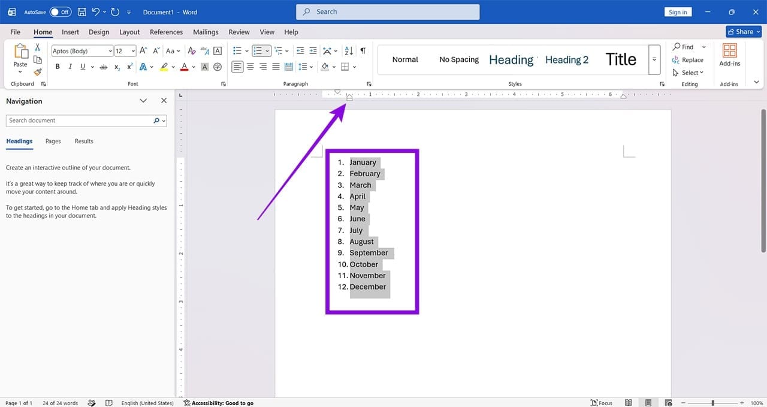Open the Paragraph settings dialog launcher
The width and height of the screenshot is (767, 407).
(369, 85)
